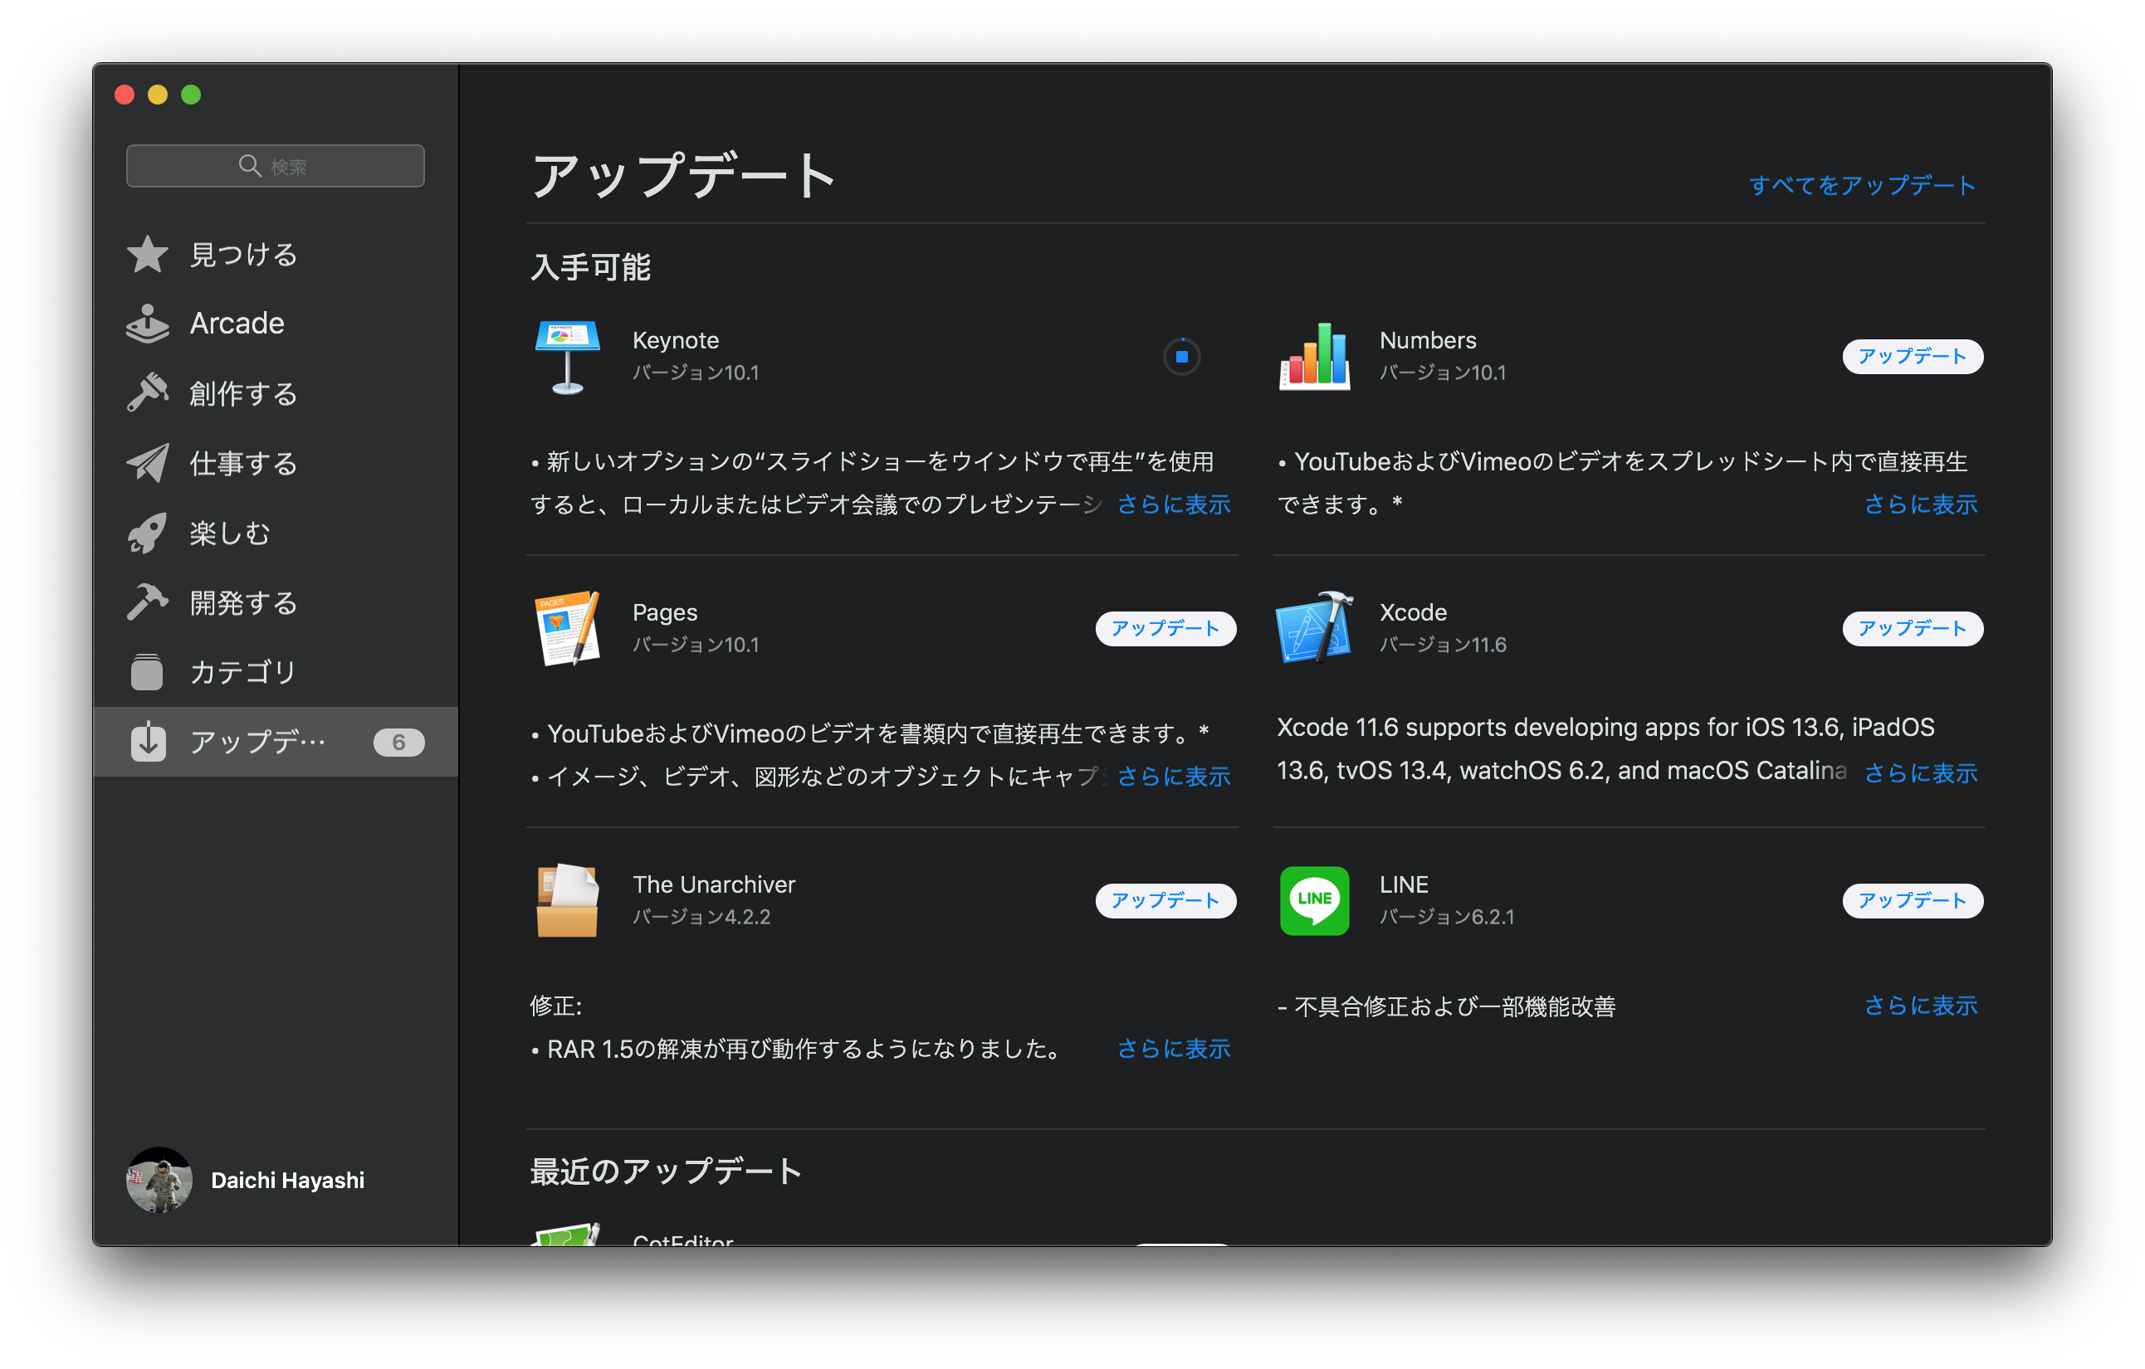Update LINE with アップデート button
The height and width of the screenshot is (1369, 2145).
coord(1913,901)
